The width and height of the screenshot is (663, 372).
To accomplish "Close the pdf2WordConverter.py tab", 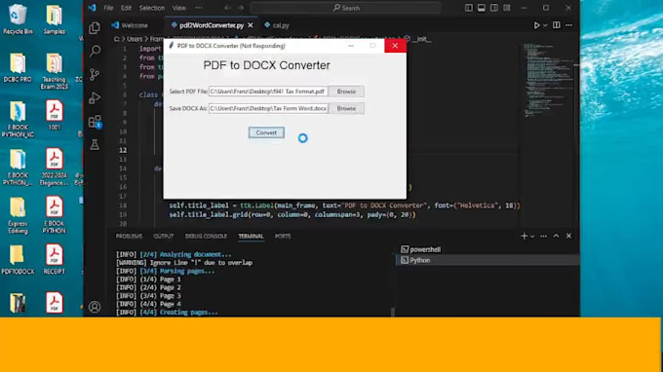I will point(251,25).
